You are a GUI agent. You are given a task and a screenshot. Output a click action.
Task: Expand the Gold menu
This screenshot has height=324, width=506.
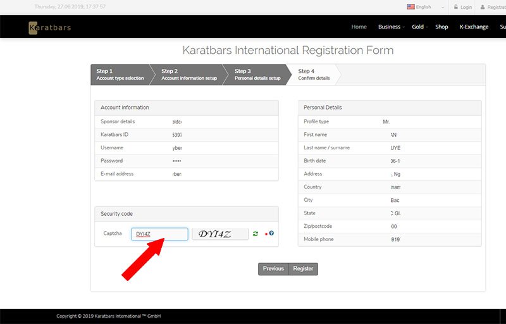tap(419, 27)
